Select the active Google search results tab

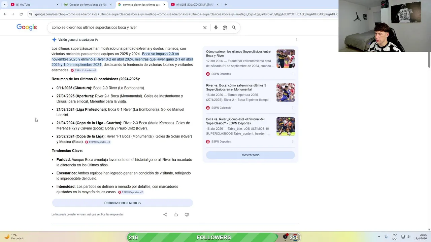141,4
